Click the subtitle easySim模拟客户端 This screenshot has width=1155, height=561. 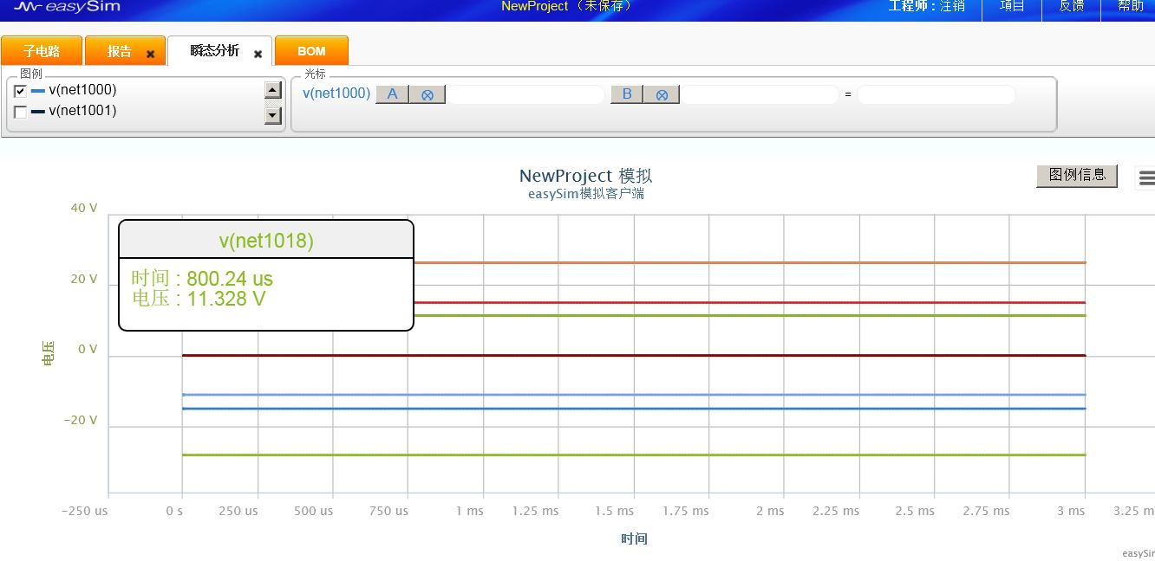[x=585, y=194]
